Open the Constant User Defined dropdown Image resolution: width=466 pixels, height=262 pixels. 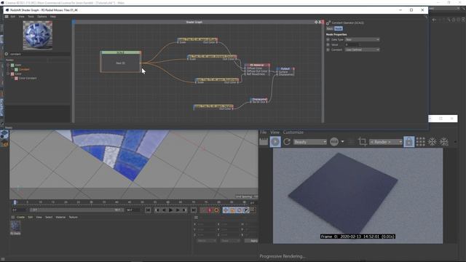(362, 49)
